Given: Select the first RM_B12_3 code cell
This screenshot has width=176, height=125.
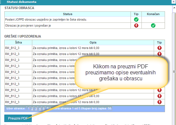Looking at the screenshot, I should (18, 48).
